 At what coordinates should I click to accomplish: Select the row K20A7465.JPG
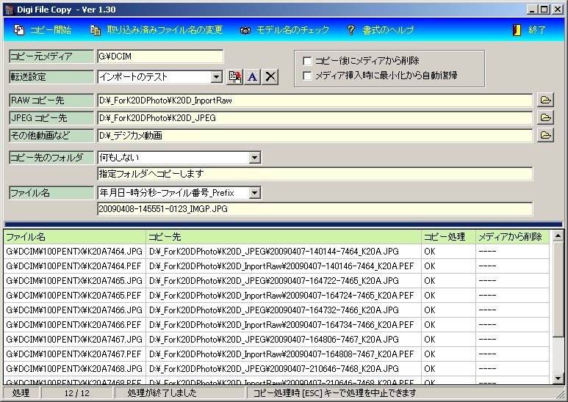276,280
